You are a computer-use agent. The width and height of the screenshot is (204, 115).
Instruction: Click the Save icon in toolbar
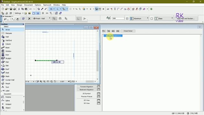[11, 9]
